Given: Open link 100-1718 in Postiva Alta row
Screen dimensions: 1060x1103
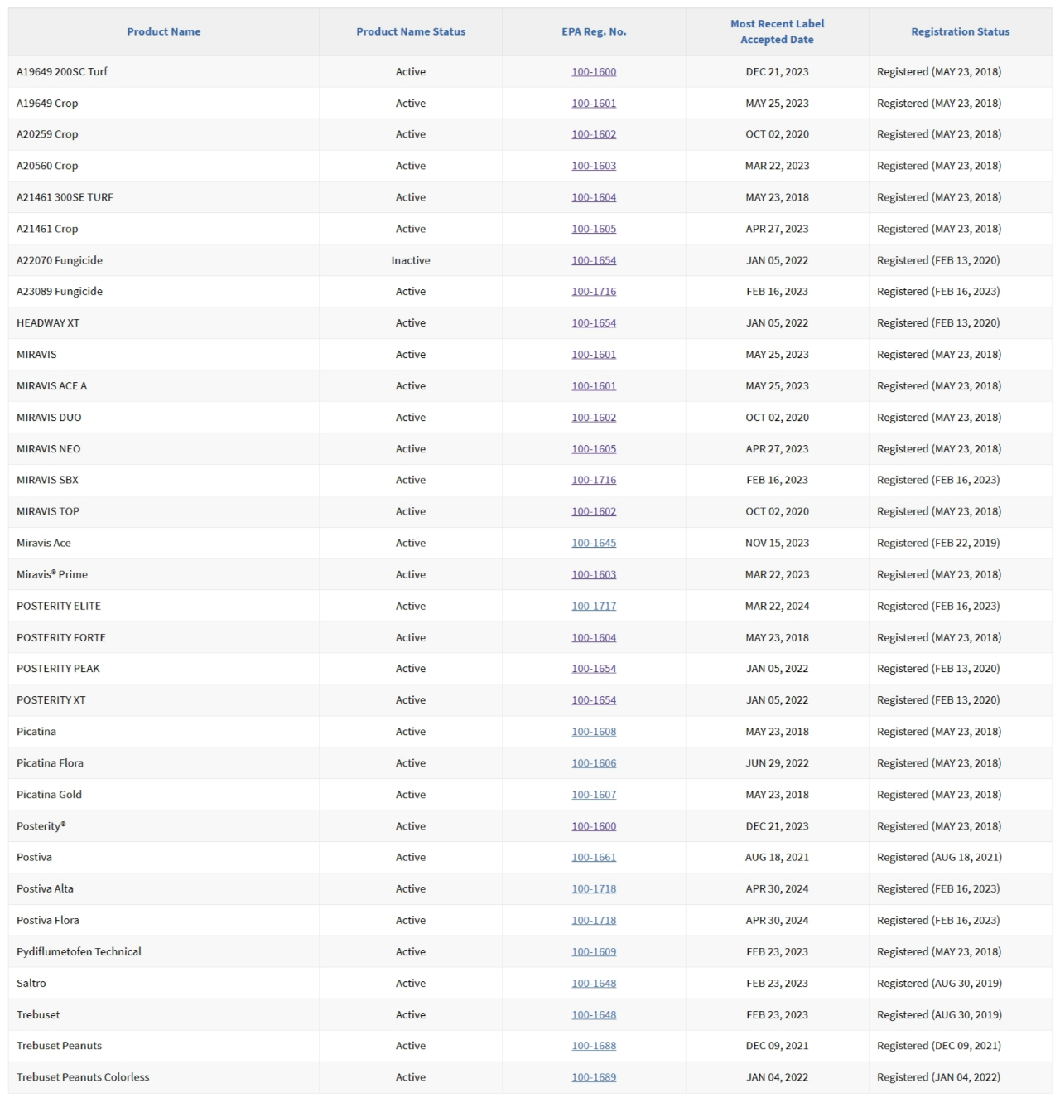Looking at the screenshot, I should click(x=594, y=888).
